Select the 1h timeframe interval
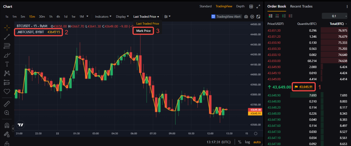351x146 pixels. 51,17
